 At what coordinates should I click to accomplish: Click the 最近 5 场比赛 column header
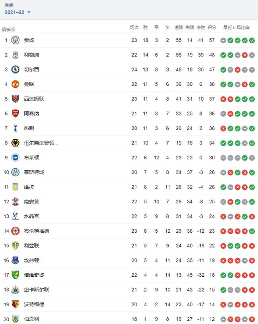pyautogui.click(x=236, y=27)
